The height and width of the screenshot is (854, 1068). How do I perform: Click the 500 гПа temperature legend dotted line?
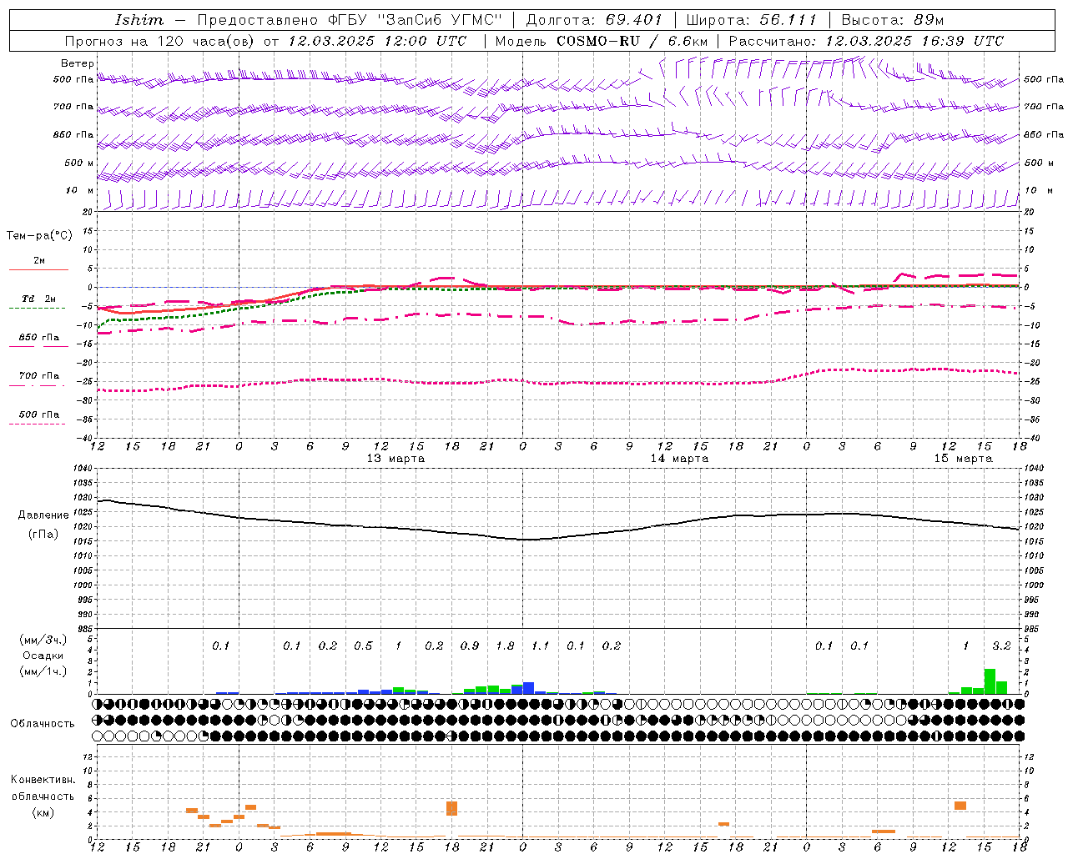pos(37,424)
